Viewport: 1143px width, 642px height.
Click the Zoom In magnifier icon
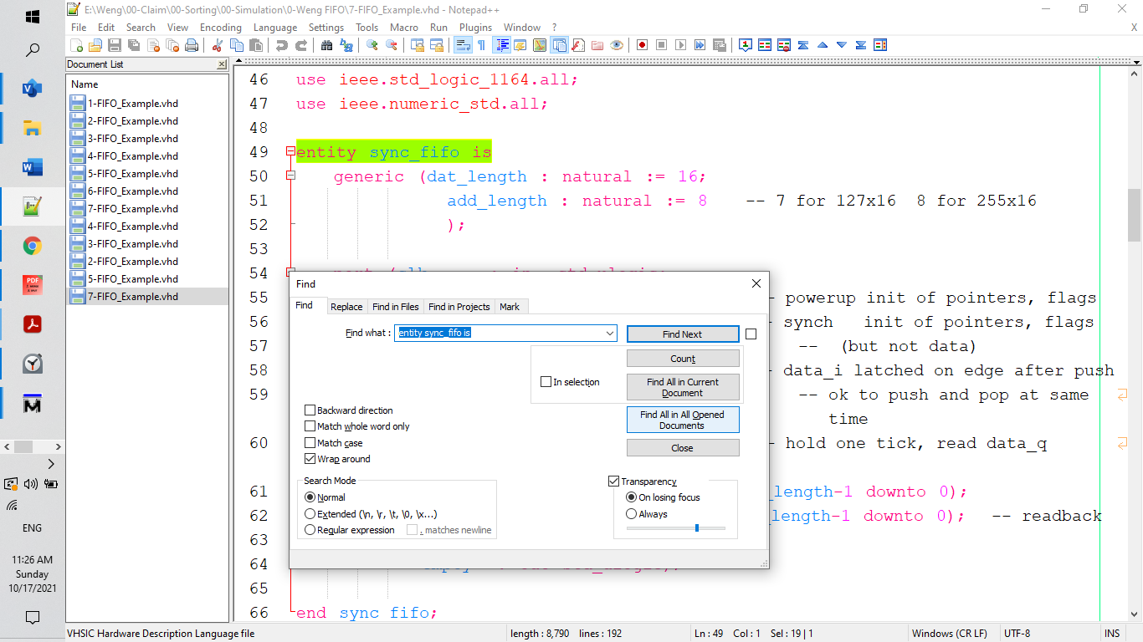click(372, 45)
